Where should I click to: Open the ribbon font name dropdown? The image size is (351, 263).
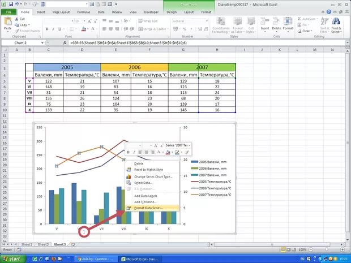[x=72, y=21]
